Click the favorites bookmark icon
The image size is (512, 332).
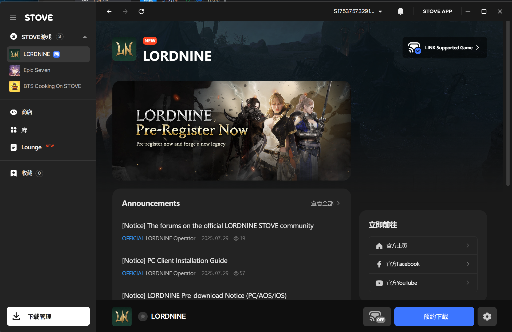(x=14, y=173)
